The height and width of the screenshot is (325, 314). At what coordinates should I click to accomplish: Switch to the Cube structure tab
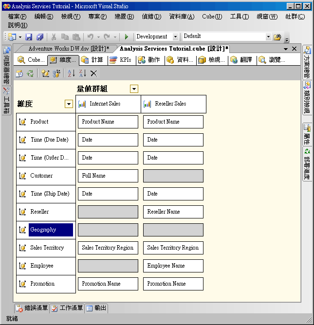31,60
